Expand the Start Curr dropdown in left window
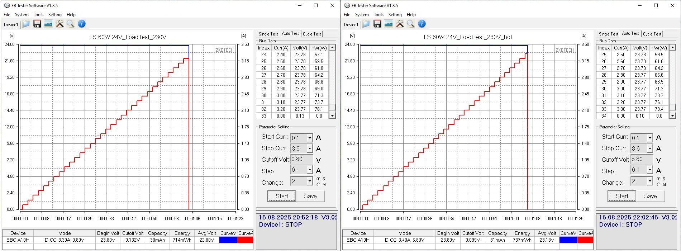Screen dimensions: 681x251 point(309,138)
